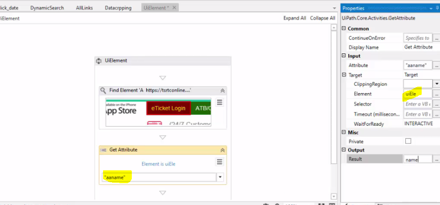
Task: Open Get Attribute options hamburger menu
Action: [x=220, y=162]
